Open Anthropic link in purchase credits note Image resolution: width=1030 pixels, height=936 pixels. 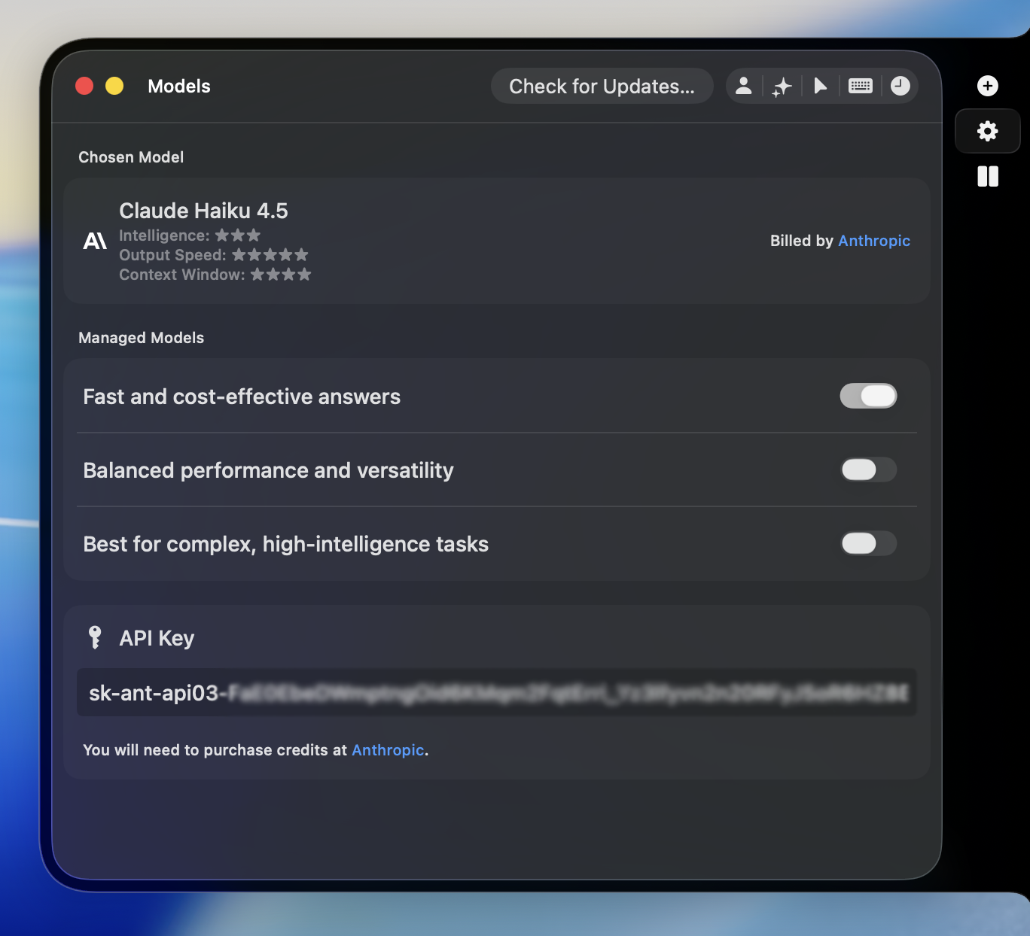click(x=388, y=750)
